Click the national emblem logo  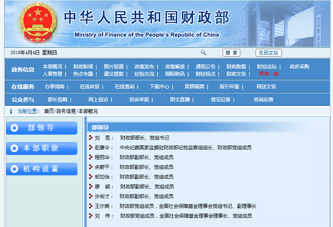point(38,22)
